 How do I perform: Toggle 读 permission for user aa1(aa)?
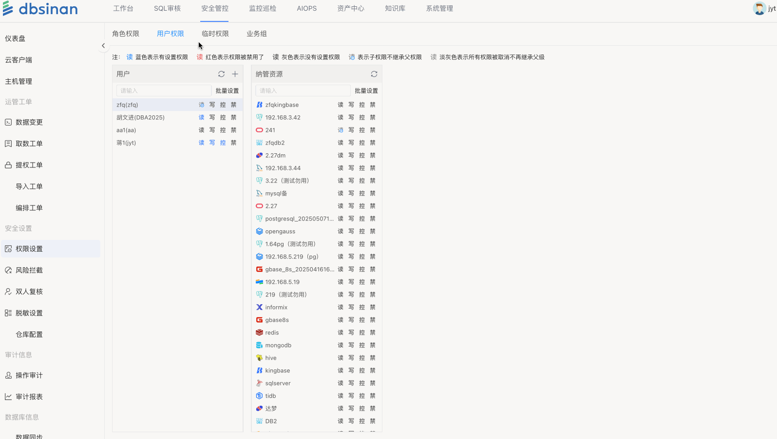[201, 130]
